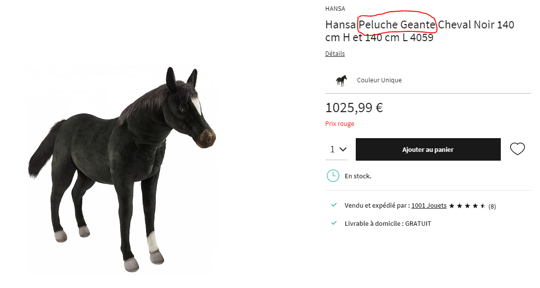Select the black horse color thumbnail

(x=341, y=80)
